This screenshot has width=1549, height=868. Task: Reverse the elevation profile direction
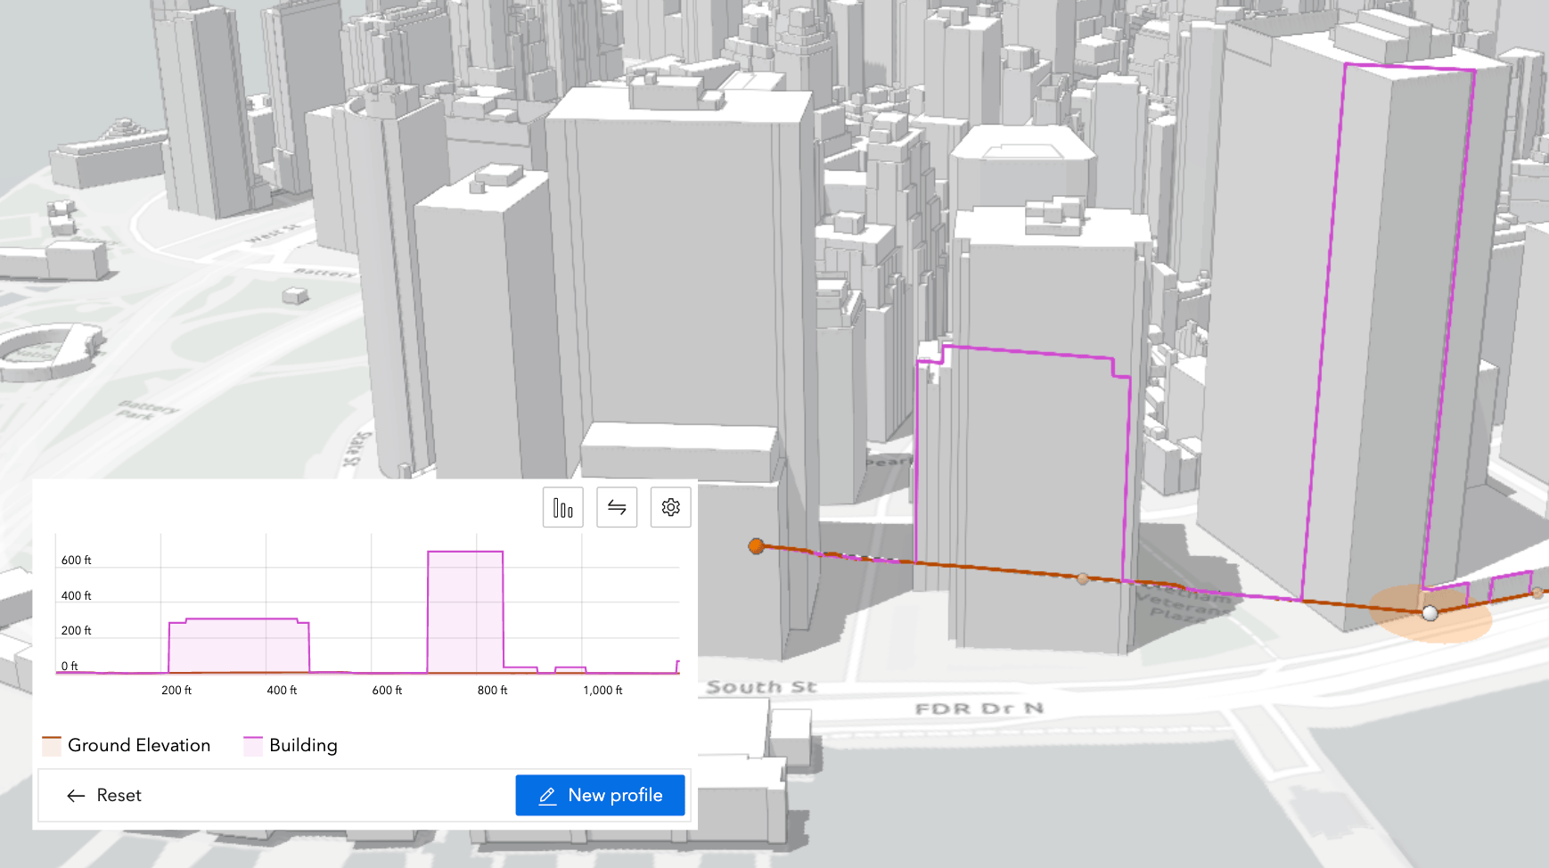point(617,507)
